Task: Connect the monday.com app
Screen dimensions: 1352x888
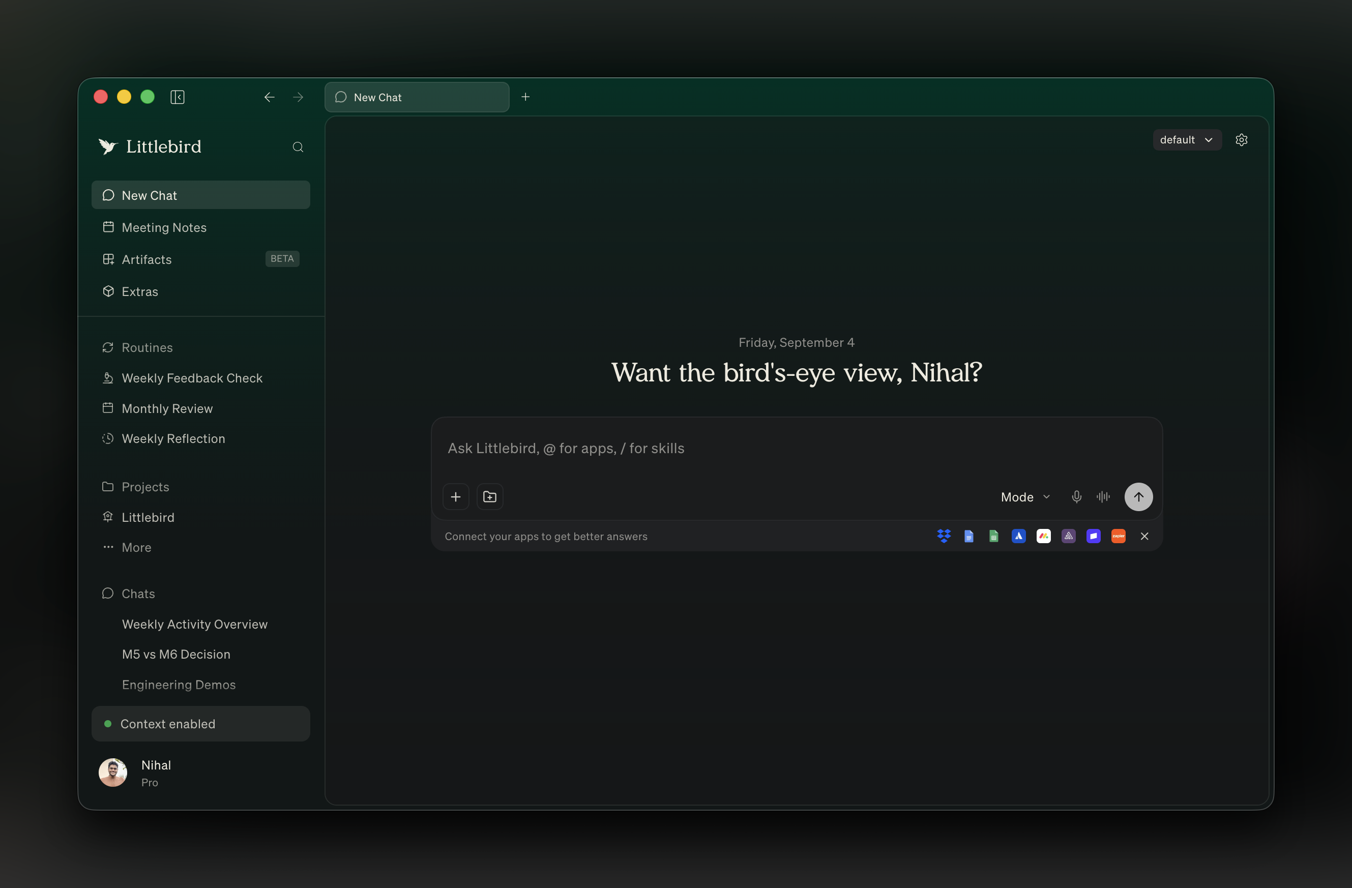Action: 1044,537
